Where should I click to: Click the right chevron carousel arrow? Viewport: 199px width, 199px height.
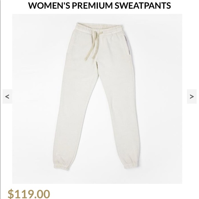pyautogui.click(x=192, y=96)
